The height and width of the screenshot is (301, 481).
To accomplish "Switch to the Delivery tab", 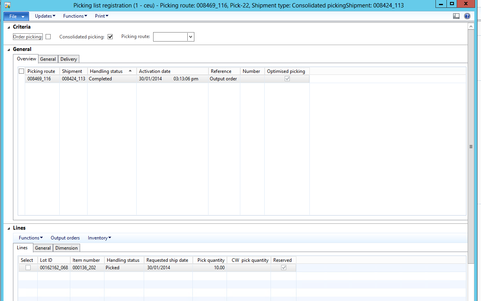I will click(69, 59).
